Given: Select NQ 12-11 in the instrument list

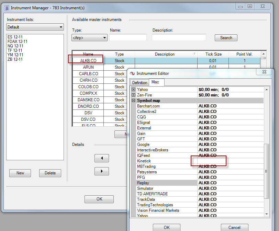Looking at the screenshot, I should 15,46.
